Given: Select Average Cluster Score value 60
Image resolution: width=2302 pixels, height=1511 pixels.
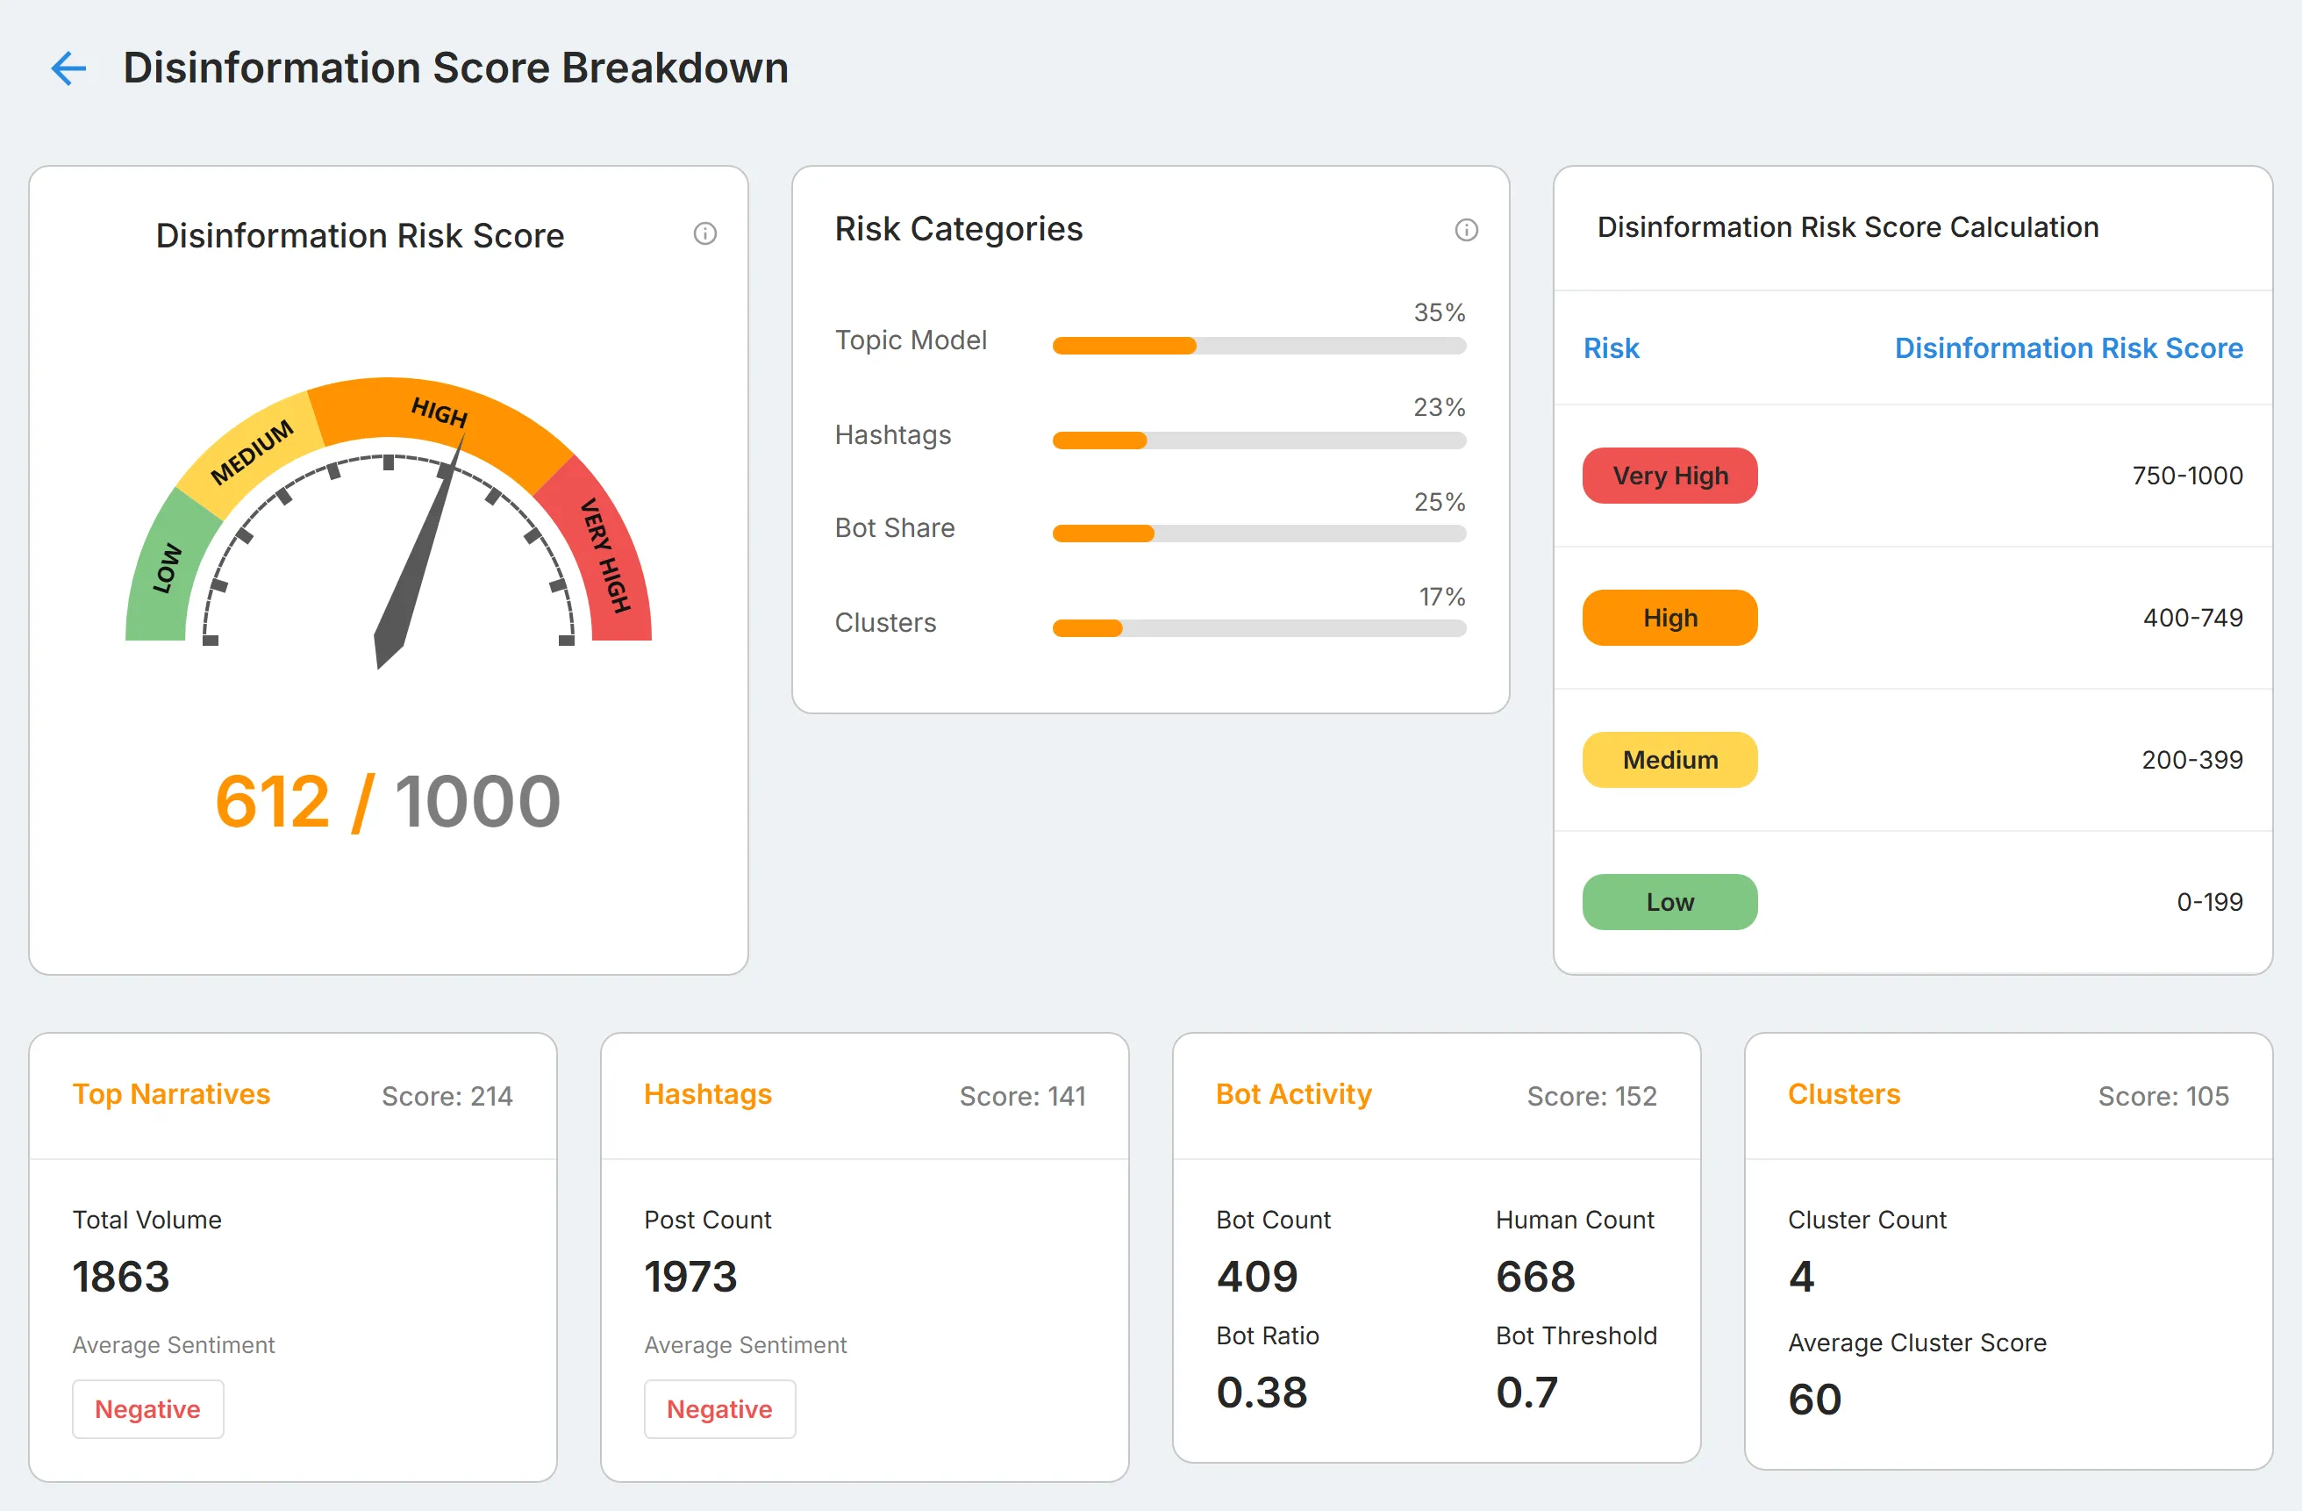Looking at the screenshot, I should click(1814, 1400).
